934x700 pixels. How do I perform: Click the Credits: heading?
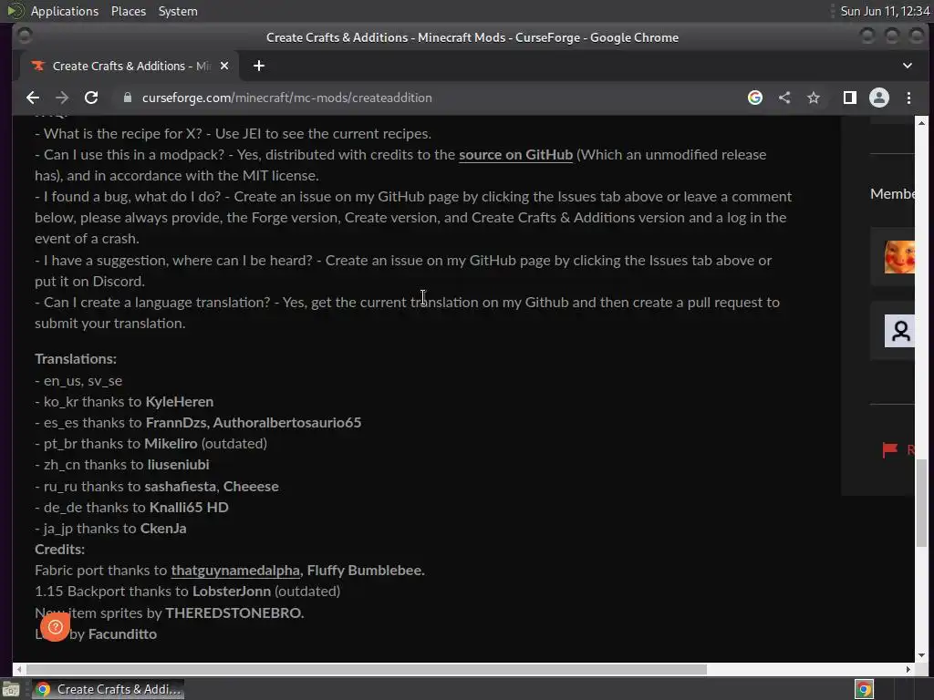pyautogui.click(x=59, y=550)
